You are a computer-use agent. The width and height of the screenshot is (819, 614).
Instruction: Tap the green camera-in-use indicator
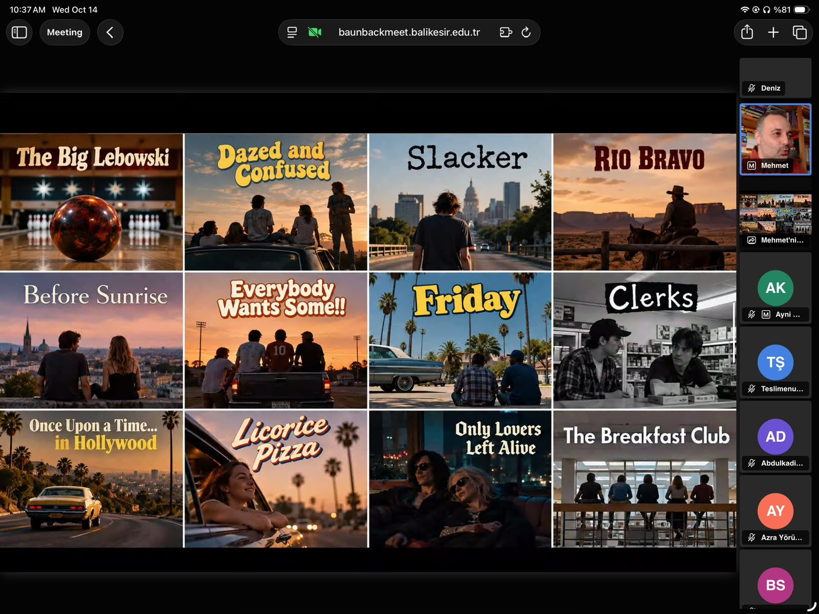(315, 32)
